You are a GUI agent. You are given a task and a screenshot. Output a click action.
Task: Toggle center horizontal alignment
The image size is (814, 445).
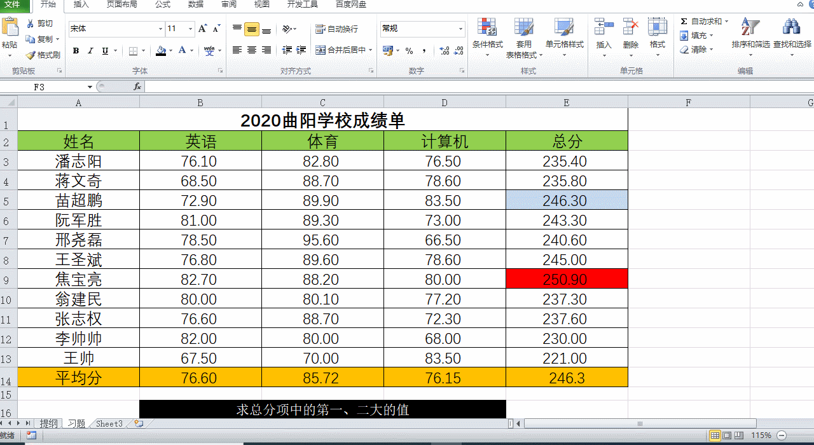[252, 50]
